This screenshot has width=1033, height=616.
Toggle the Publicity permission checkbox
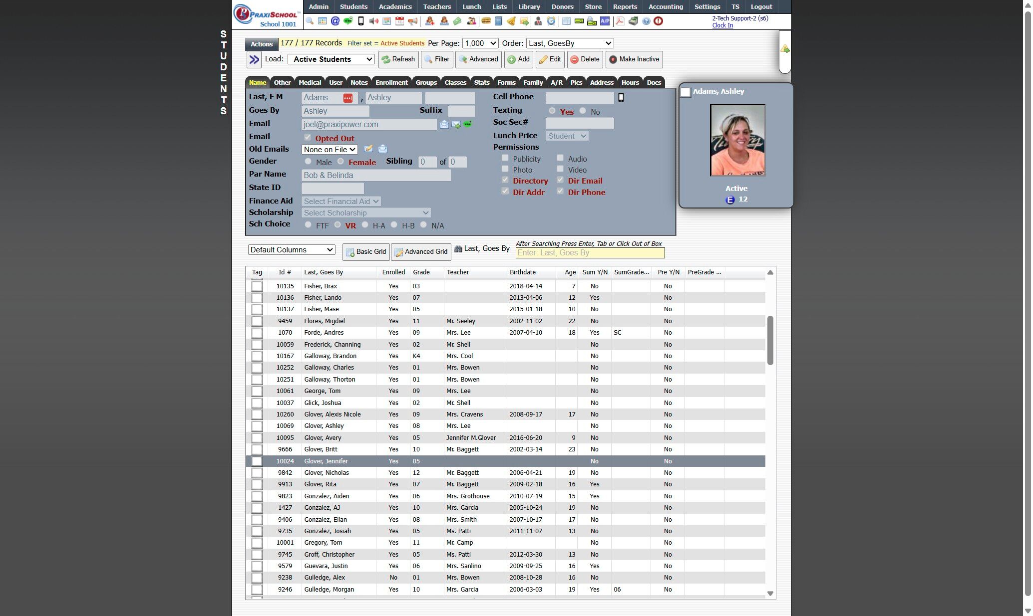click(505, 158)
